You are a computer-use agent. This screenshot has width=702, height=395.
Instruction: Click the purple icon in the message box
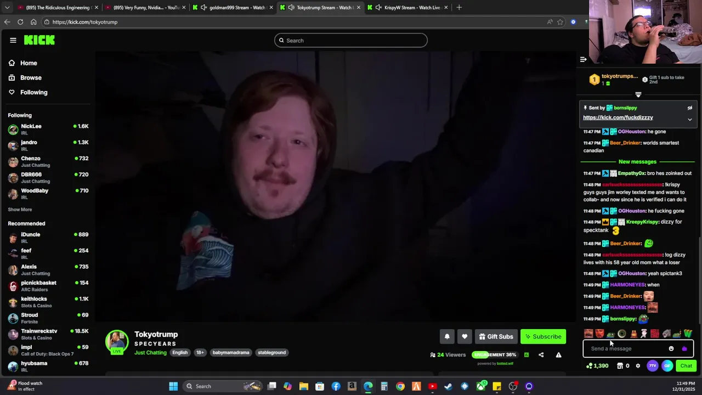pos(684,348)
